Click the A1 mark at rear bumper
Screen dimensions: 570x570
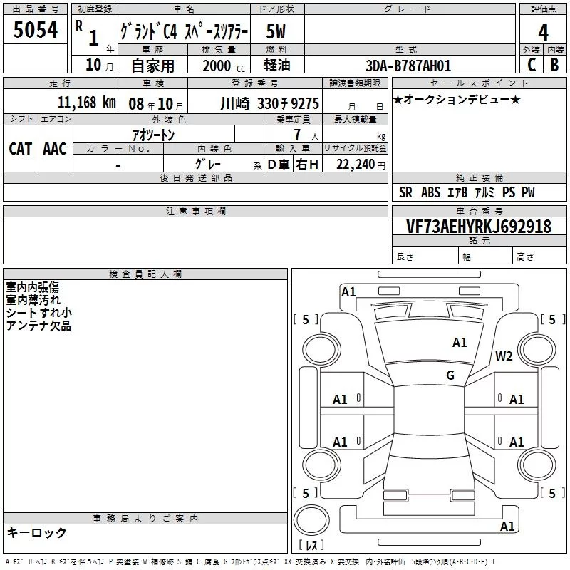pos(507,526)
